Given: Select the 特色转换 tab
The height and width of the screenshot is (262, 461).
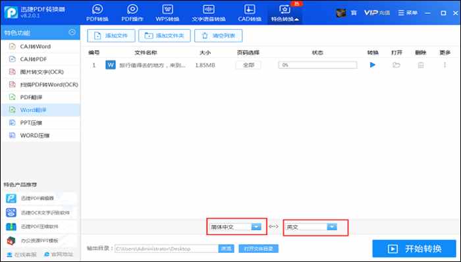Looking at the screenshot, I should (285, 13).
